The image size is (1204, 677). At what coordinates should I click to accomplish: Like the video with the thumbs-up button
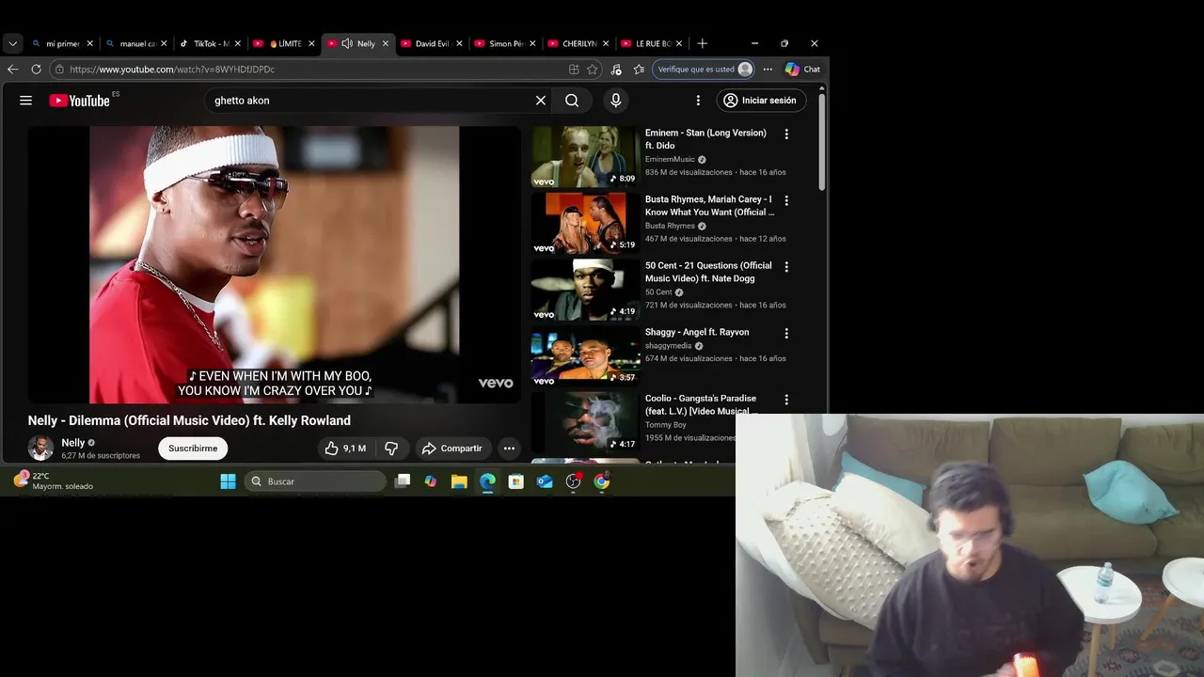click(345, 449)
